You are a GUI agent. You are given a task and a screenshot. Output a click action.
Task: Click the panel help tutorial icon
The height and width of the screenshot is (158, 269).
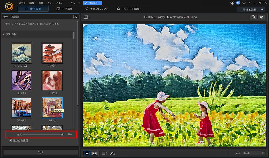pyautogui.click(x=75, y=17)
